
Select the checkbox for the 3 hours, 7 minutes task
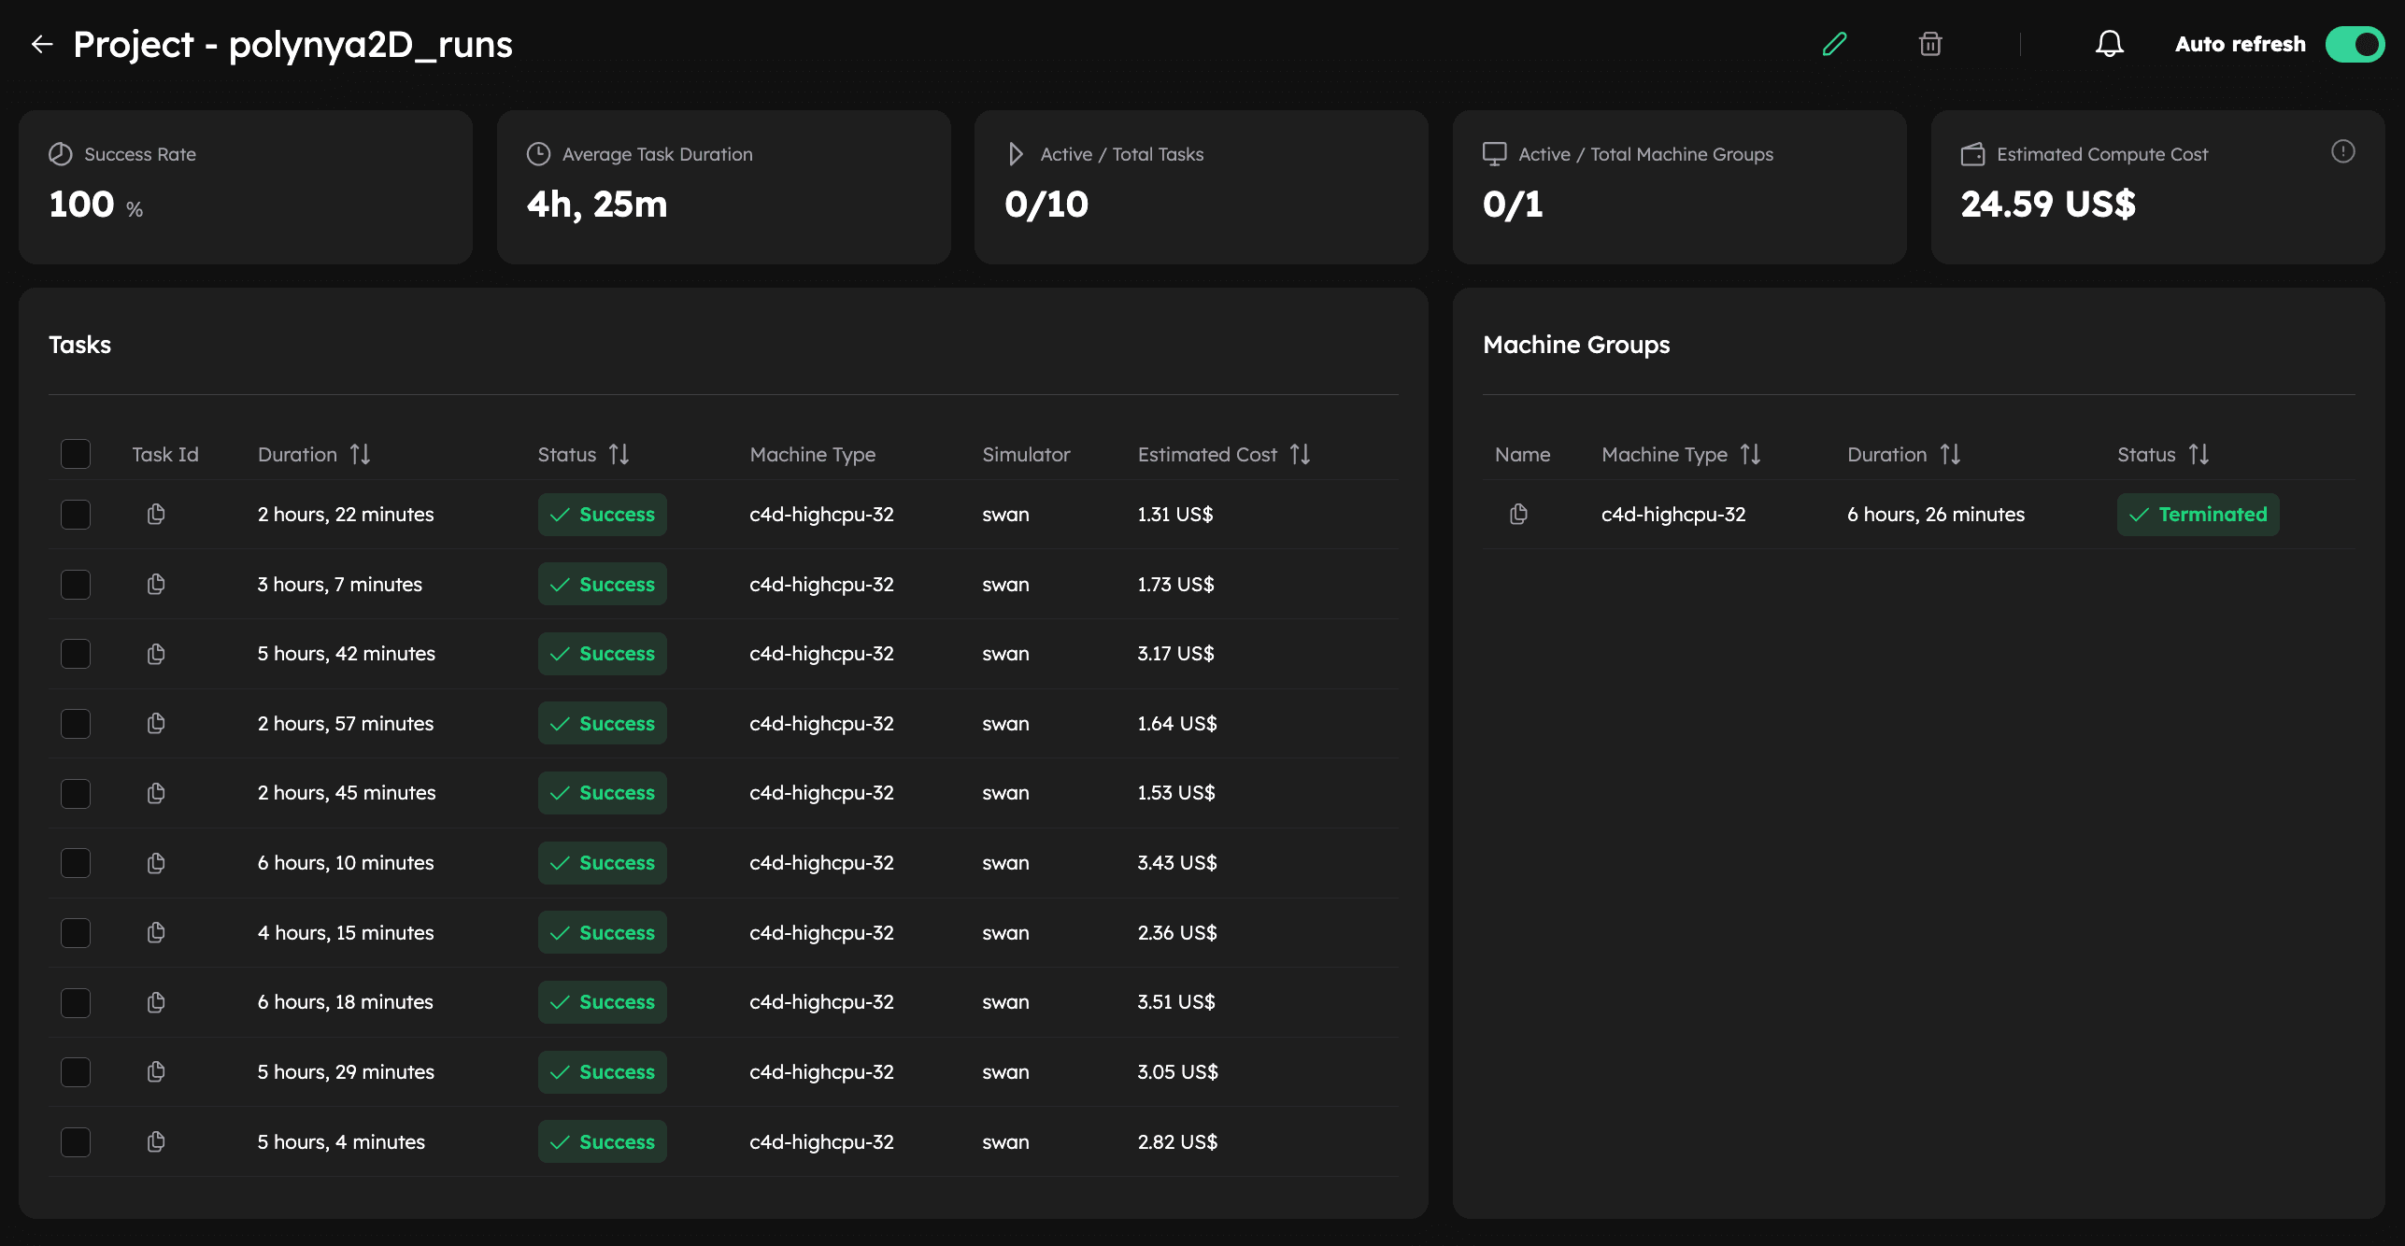[x=76, y=585]
